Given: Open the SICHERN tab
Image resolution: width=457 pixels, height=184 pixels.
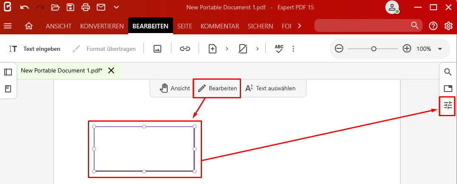Looking at the screenshot, I should point(261,26).
